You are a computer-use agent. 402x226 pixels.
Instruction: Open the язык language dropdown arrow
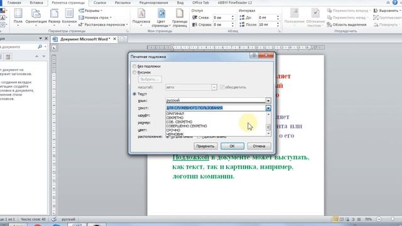click(268, 100)
